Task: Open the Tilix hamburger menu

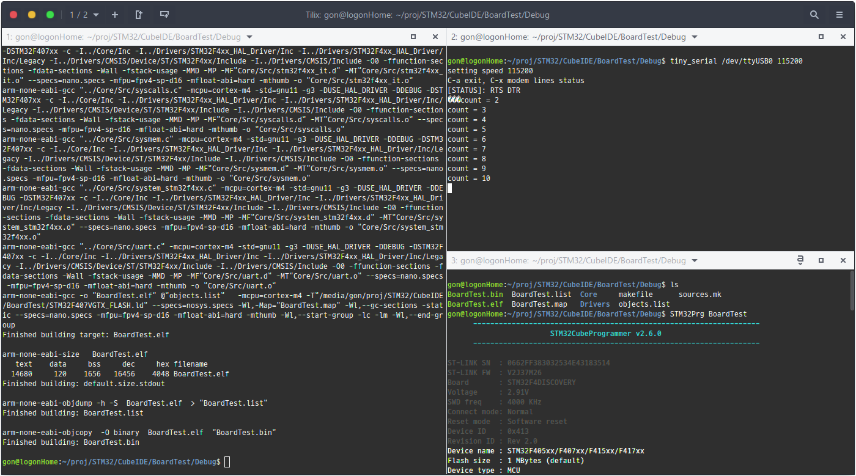Action: point(839,14)
